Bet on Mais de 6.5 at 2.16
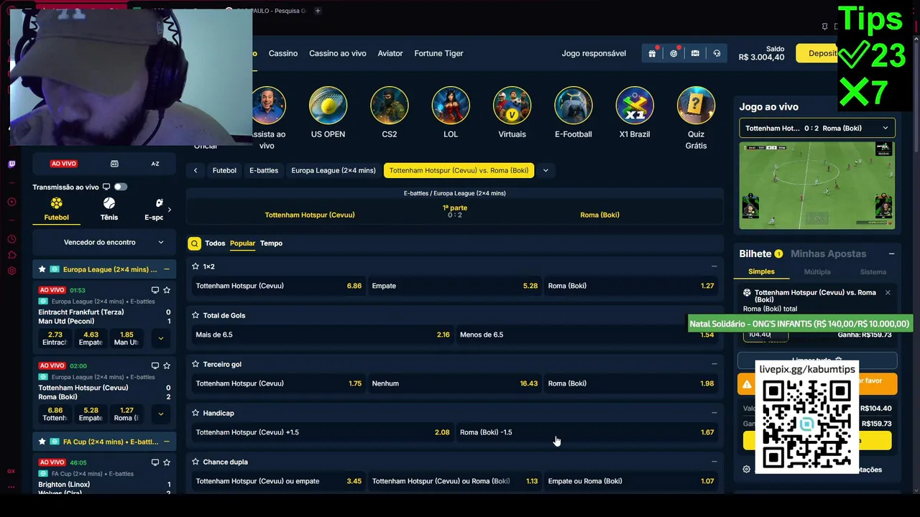The height and width of the screenshot is (517, 920). [x=322, y=335]
